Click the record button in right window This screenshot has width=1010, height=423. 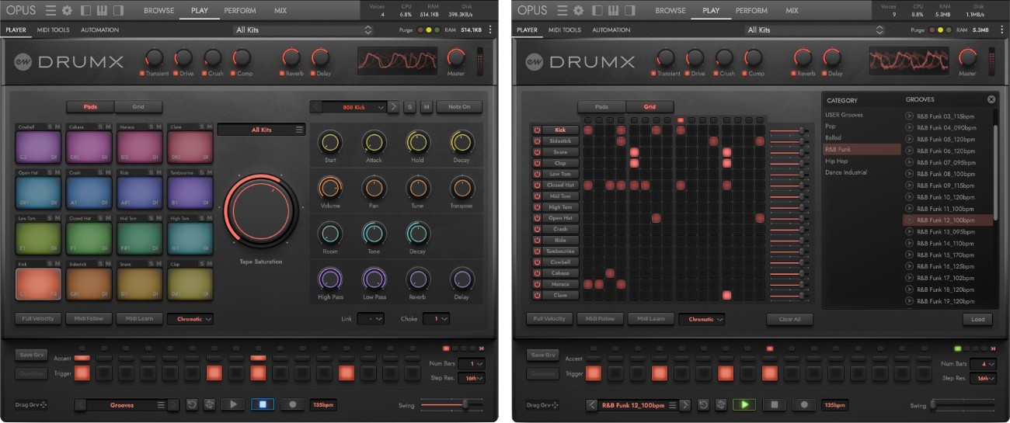[x=804, y=404]
